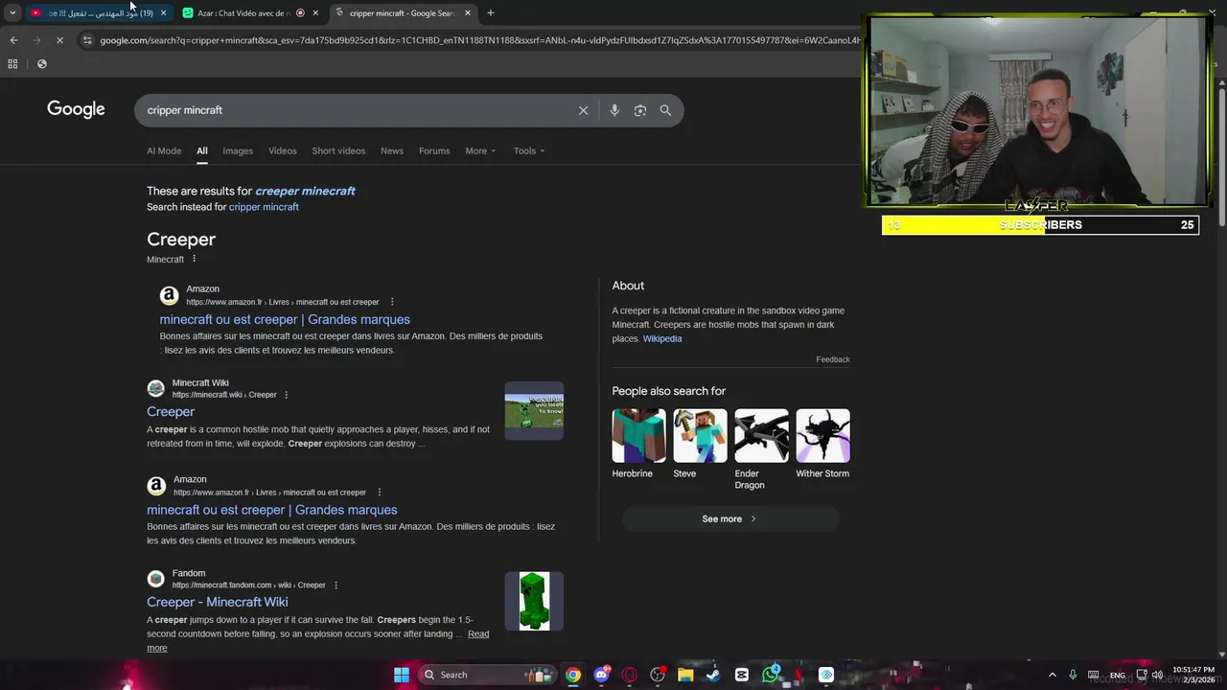
Task: Switch to the Images results tab
Action: 238,150
